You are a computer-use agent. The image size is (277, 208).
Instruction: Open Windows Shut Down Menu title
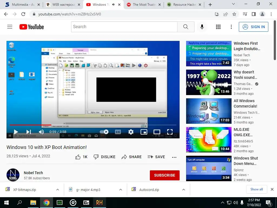pyautogui.click(x=246, y=161)
